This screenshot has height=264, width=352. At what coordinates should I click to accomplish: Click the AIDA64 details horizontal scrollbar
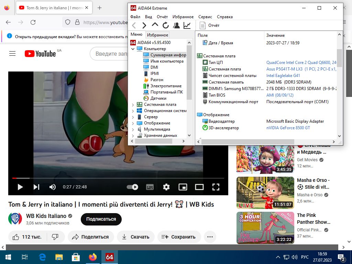[248, 142]
